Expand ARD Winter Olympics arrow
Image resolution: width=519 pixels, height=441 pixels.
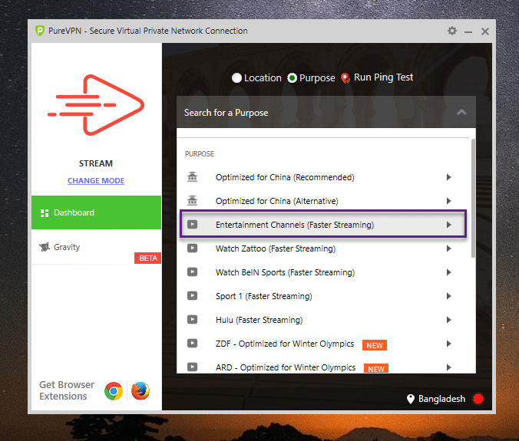[449, 367]
